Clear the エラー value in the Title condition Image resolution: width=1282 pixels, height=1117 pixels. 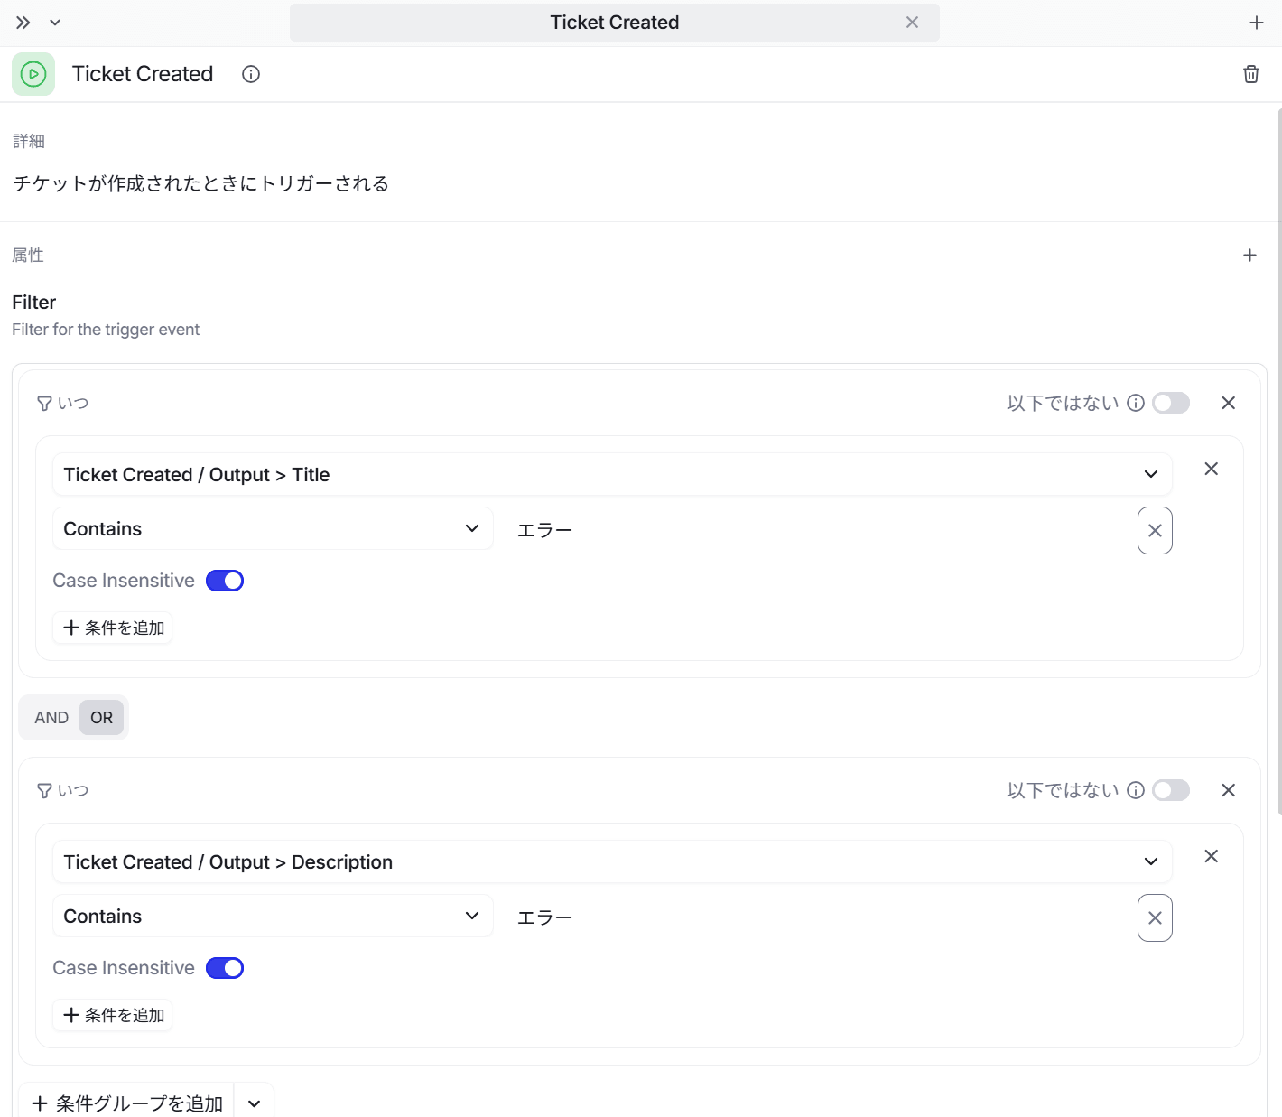[1155, 530]
